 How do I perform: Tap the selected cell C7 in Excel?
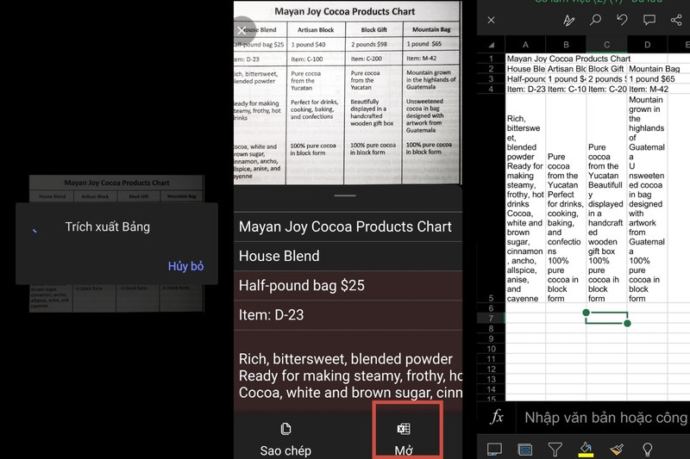[x=606, y=318]
